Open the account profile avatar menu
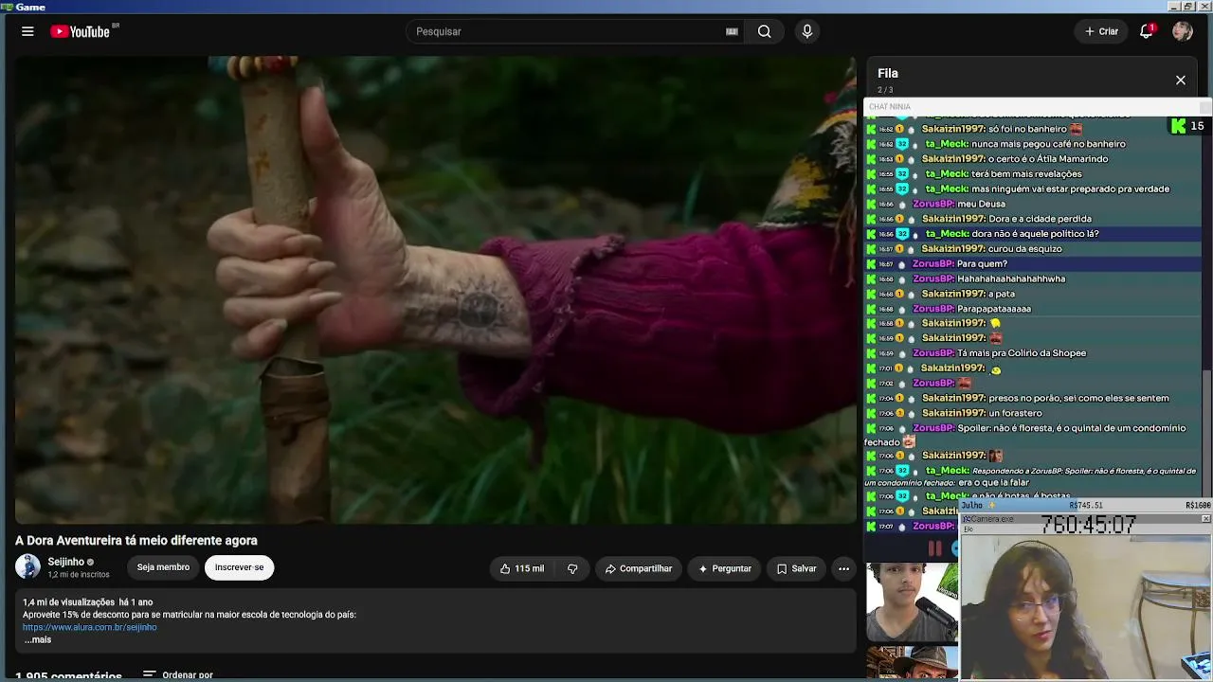 (x=1182, y=31)
